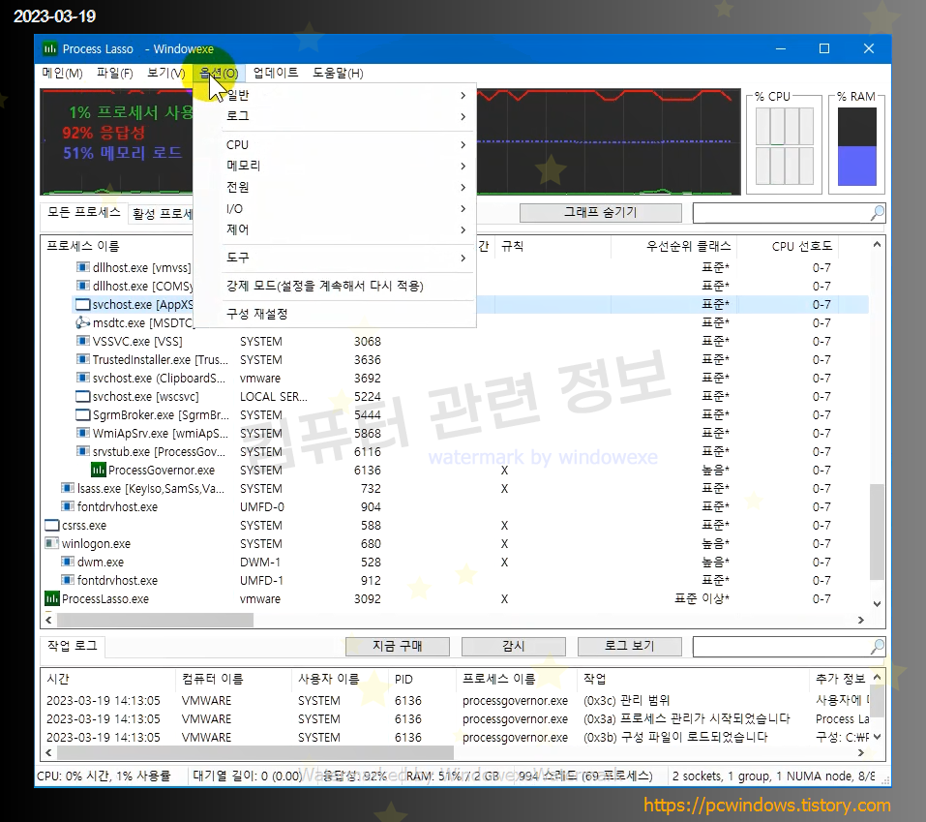Click the ProcessGovernor.exe green icon
This screenshot has height=822, width=926.
click(98, 471)
